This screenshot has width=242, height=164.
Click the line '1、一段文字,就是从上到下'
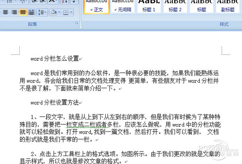point(125,117)
